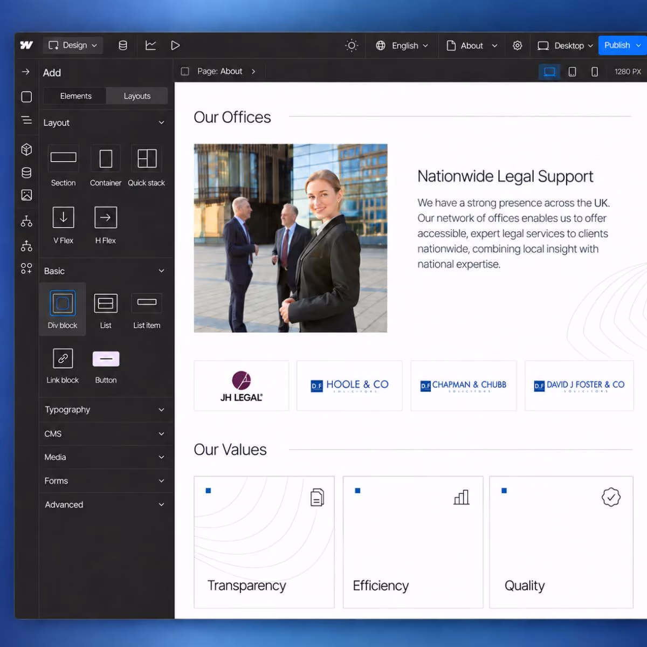The image size is (647, 647).
Task: Switch to the Layouts tab
Action: (137, 96)
